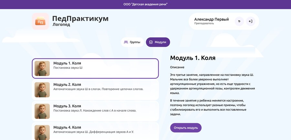Click the banner text ООО "Детская академия речи"
The width and height of the screenshot is (291, 140).
[145, 4]
